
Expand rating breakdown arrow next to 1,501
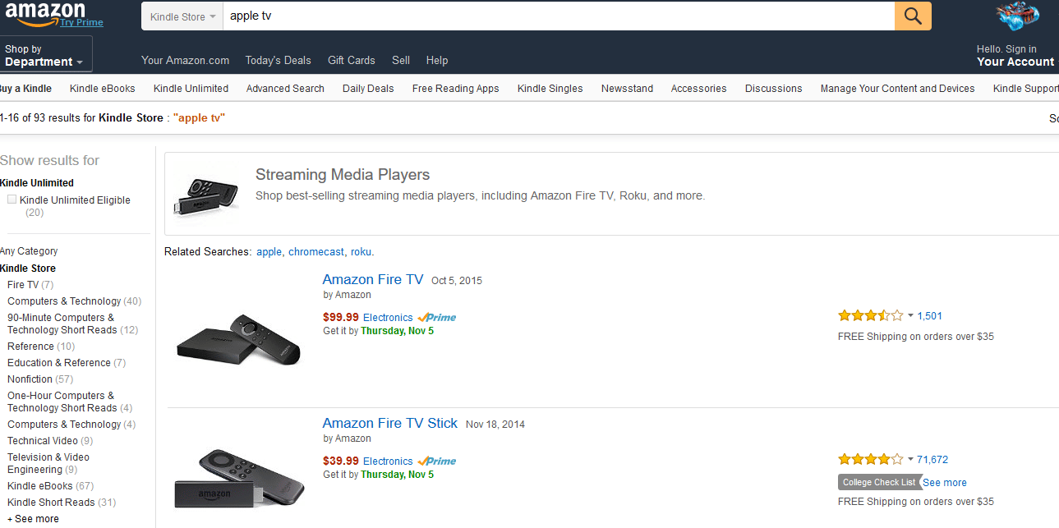pyautogui.click(x=910, y=316)
